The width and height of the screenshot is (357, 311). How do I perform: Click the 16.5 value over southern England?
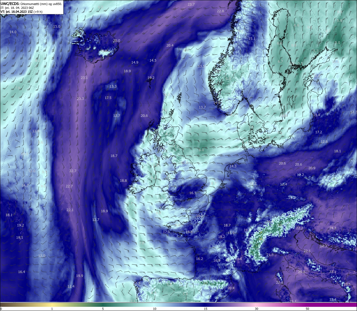193,193
